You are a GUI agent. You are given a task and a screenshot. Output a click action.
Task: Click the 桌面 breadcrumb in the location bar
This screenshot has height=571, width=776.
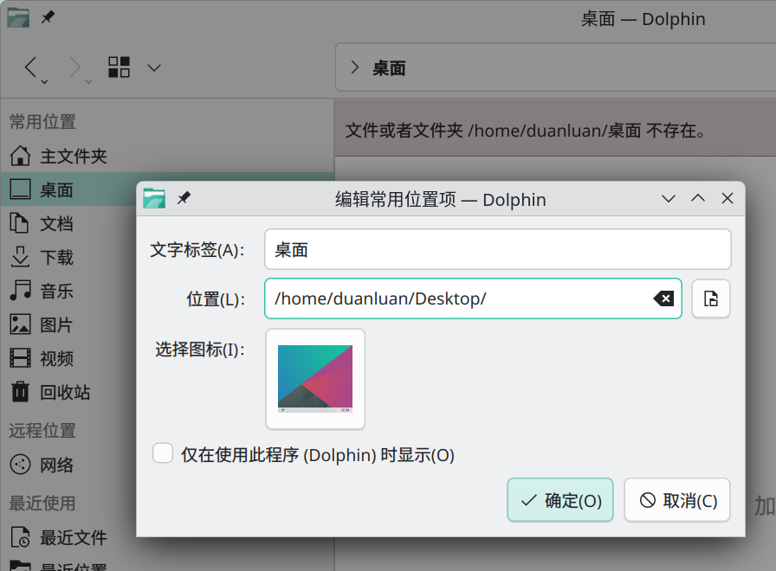(x=389, y=68)
